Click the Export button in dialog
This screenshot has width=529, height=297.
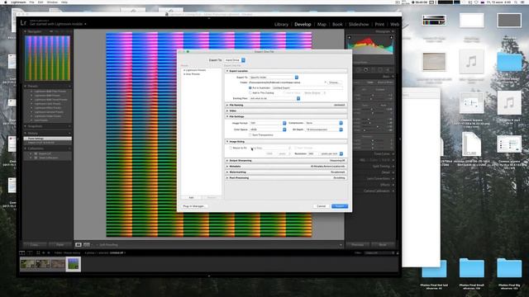coord(340,206)
